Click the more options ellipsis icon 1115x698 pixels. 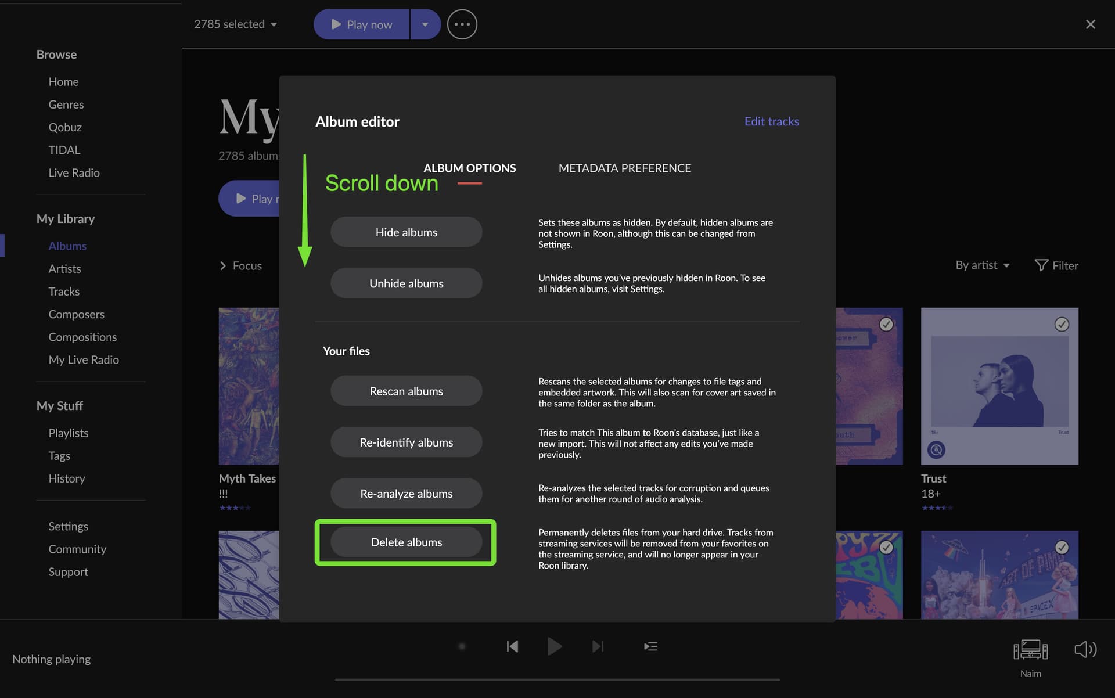pyautogui.click(x=462, y=24)
